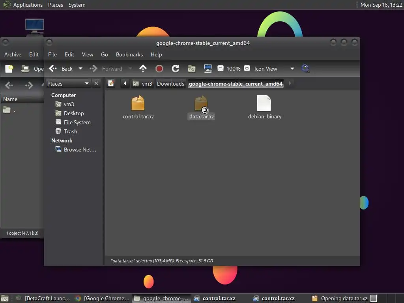The width and height of the screenshot is (404, 303).
Task: Click the Open button in archive manager
Action: 32,69
